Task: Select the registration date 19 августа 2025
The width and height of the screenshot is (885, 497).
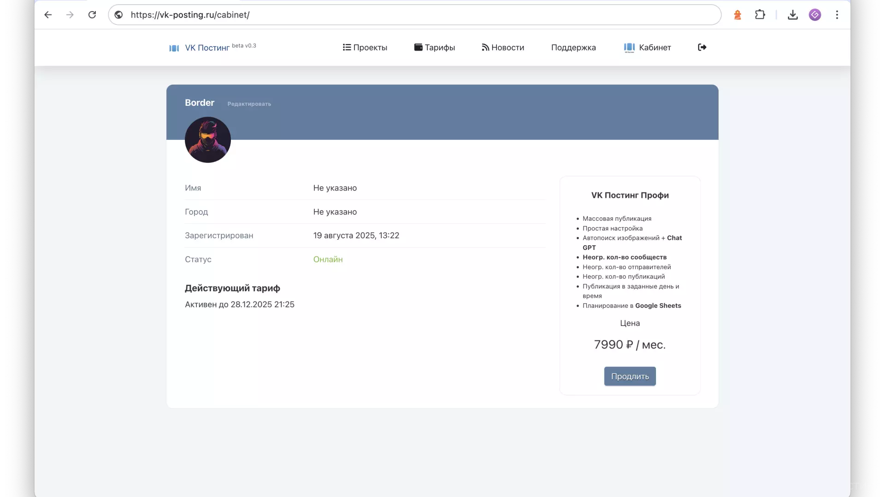Action: [356, 235]
